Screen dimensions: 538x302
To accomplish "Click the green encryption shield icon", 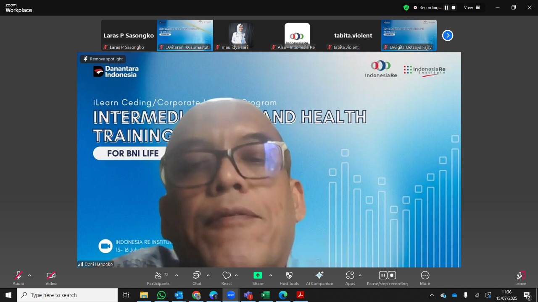I will pos(406,8).
